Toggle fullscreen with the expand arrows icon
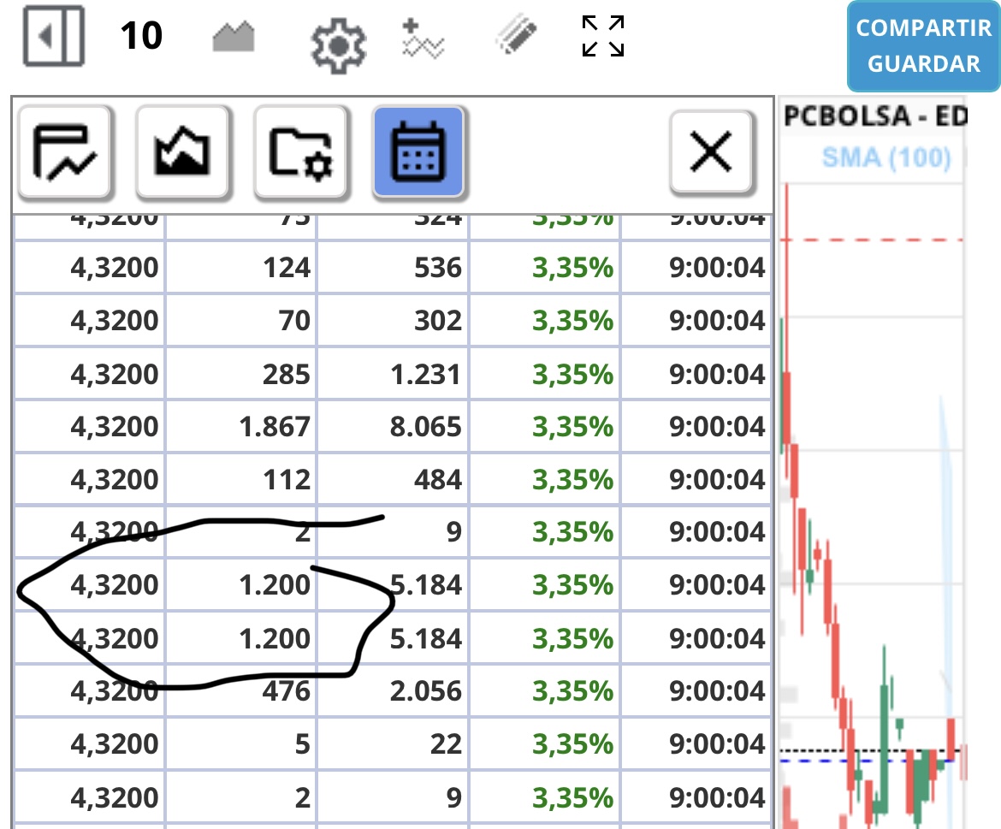Screen dimensions: 1001x829 pyautogui.click(x=602, y=36)
